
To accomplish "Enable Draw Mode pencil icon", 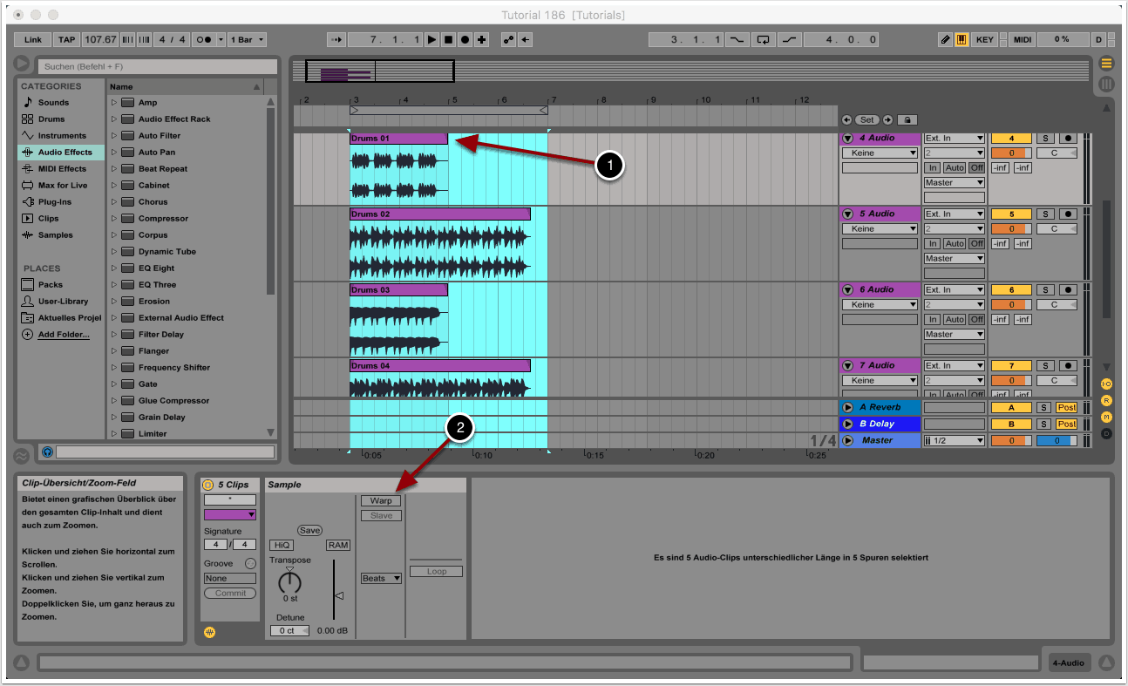I will (x=945, y=40).
